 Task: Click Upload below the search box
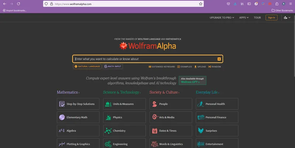(x=200, y=67)
